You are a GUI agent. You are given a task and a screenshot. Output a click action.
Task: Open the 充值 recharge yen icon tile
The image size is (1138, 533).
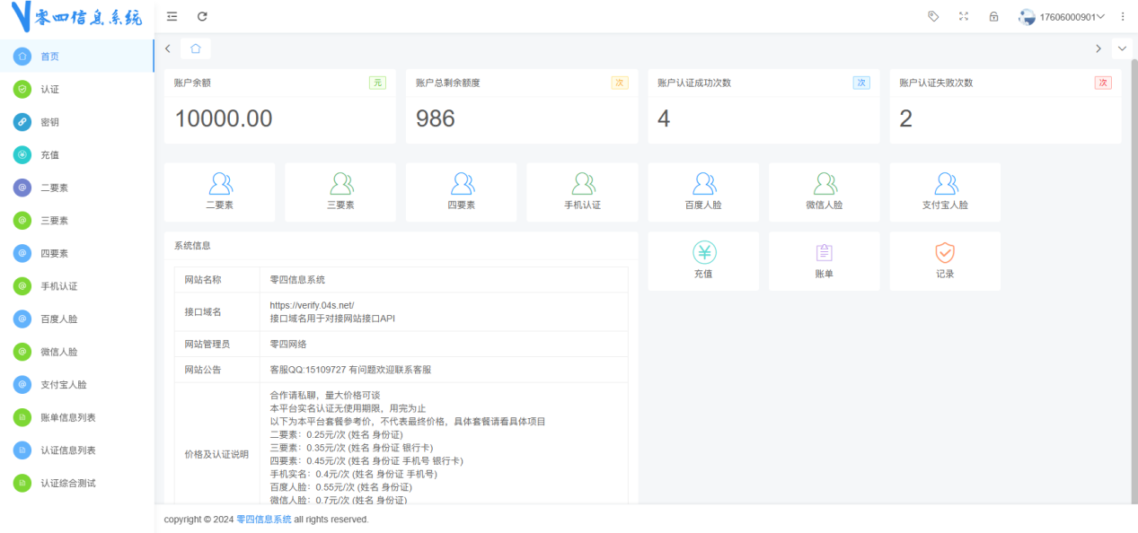(x=702, y=260)
